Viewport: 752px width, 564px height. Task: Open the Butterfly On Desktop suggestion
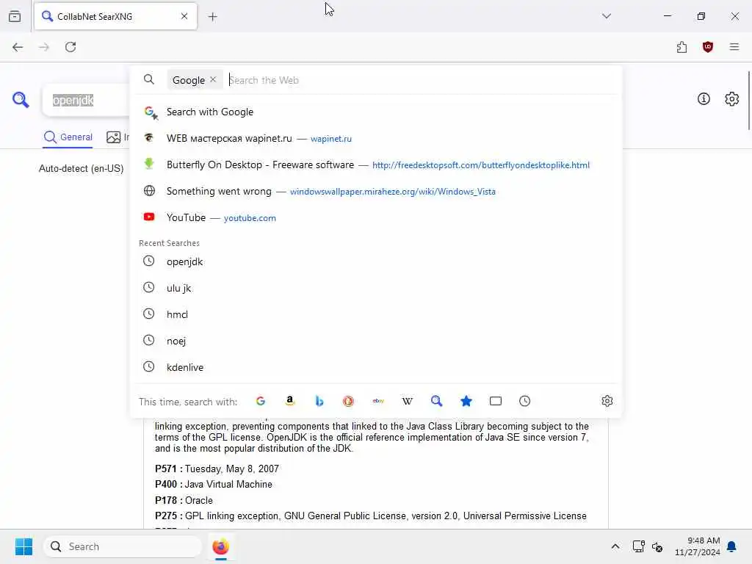pyautogui.click(x=377, y=164)
